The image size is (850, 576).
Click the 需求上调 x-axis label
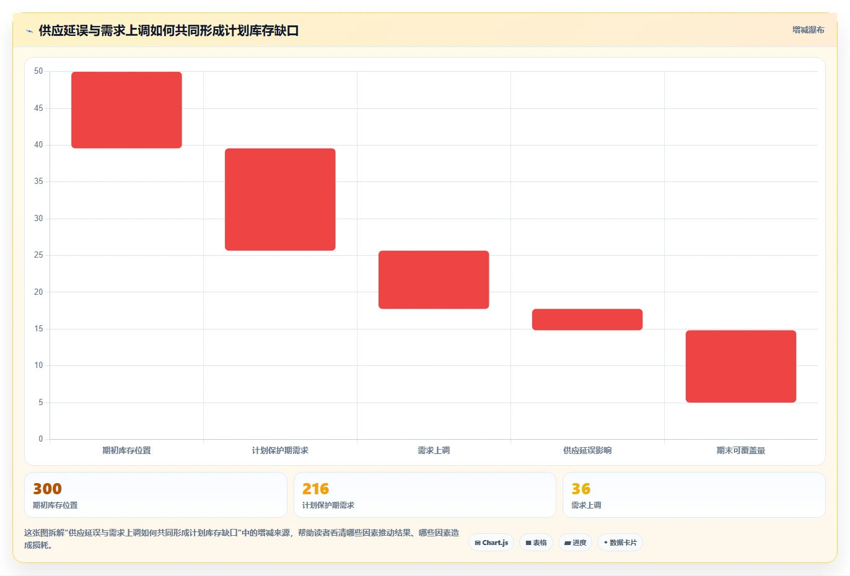[434, 450]
